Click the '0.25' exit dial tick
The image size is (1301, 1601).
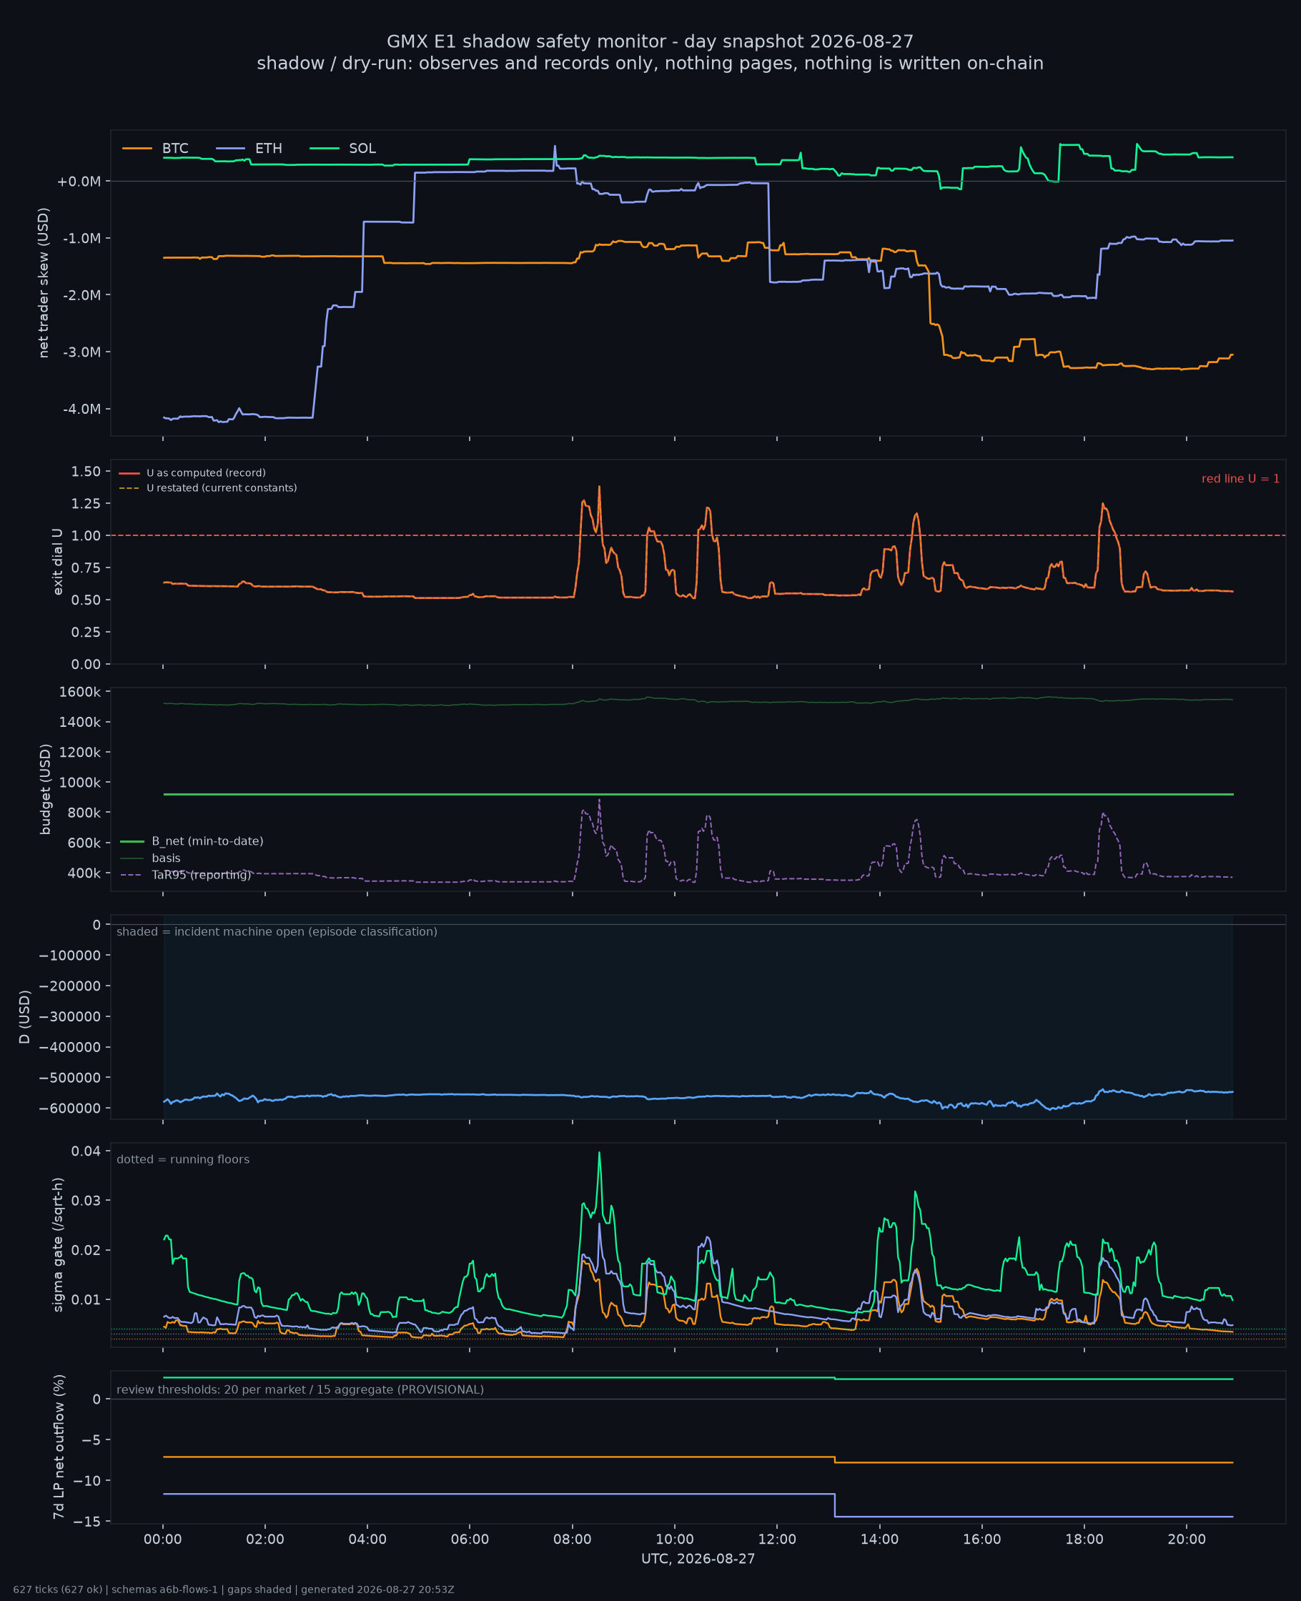coord(86,633)
